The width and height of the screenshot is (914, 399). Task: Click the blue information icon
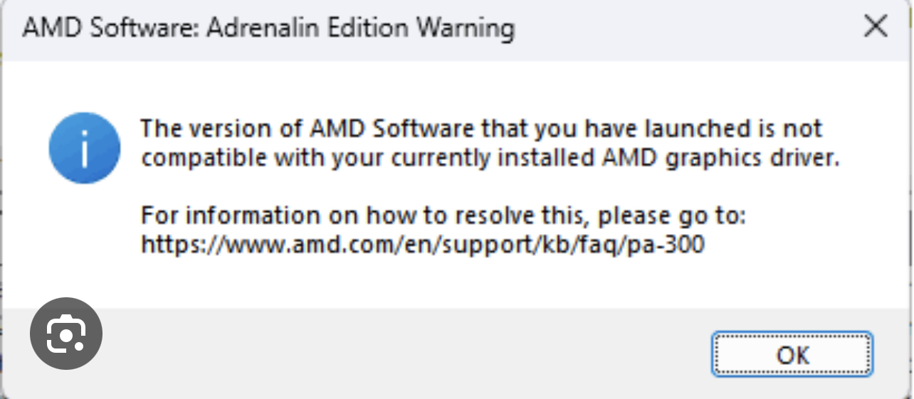pos(85,149)
